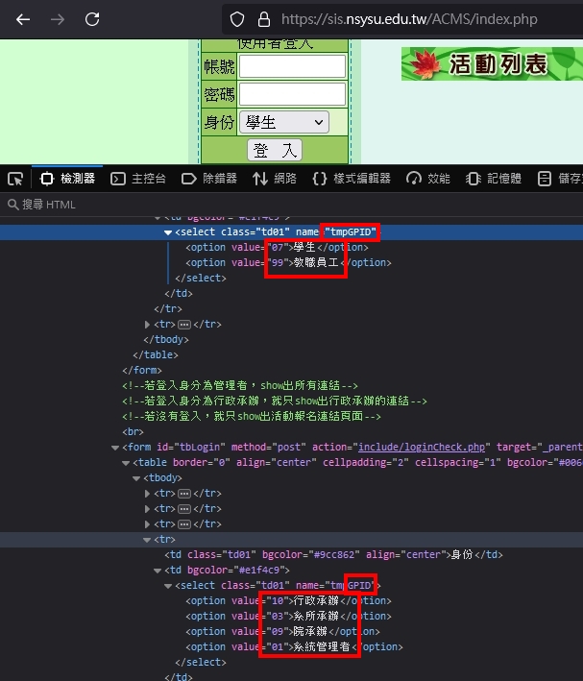Reload the page with the refresh icon

92,19
